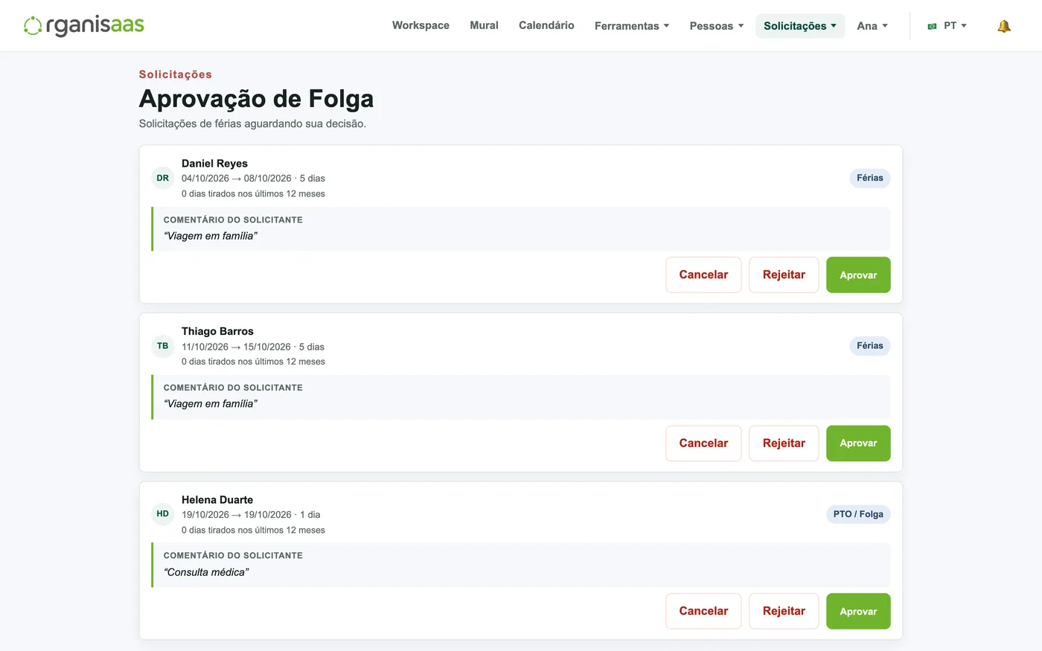
Task: Reject Thiago Barros's request
Action: (x=784, y=443)
